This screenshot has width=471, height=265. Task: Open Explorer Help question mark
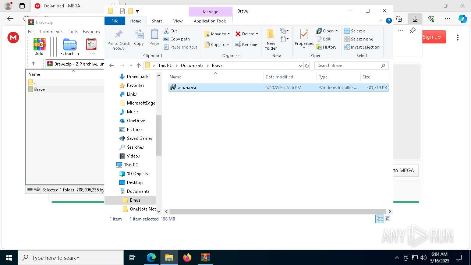(389, 21)
